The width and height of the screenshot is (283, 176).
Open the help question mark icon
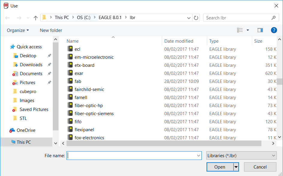click(274, 30)
